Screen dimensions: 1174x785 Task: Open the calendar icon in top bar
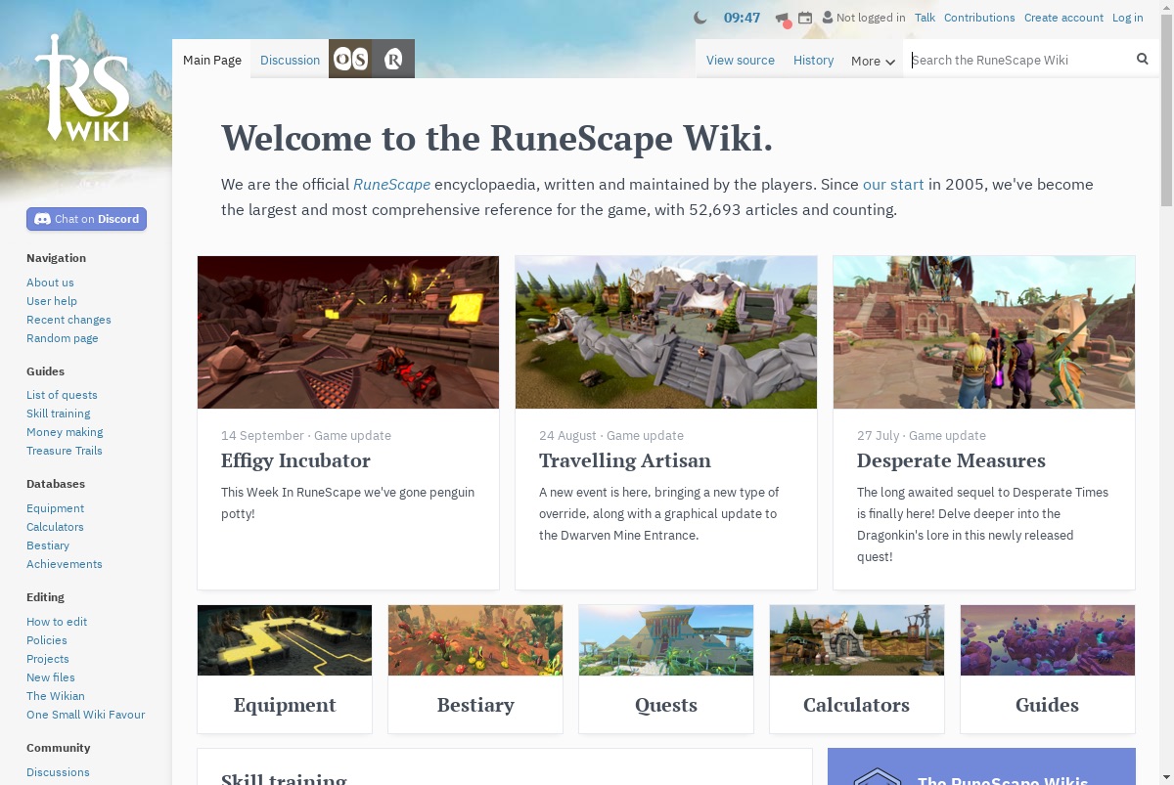pos(805,18)
